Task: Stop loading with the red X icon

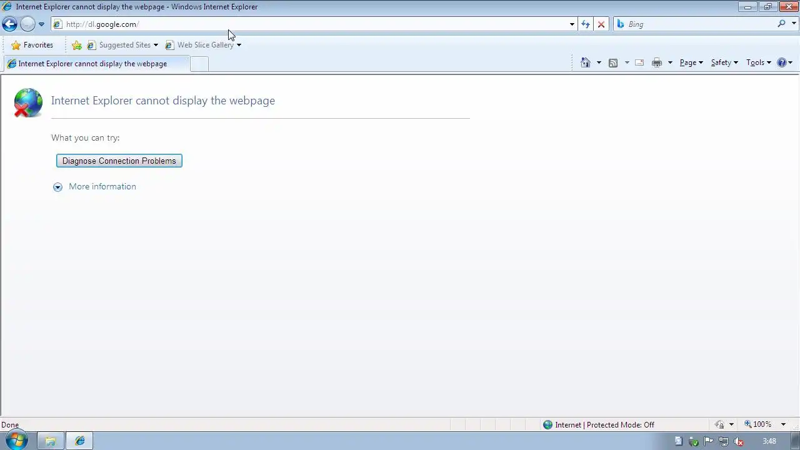Action: click(x=601, y=24)
